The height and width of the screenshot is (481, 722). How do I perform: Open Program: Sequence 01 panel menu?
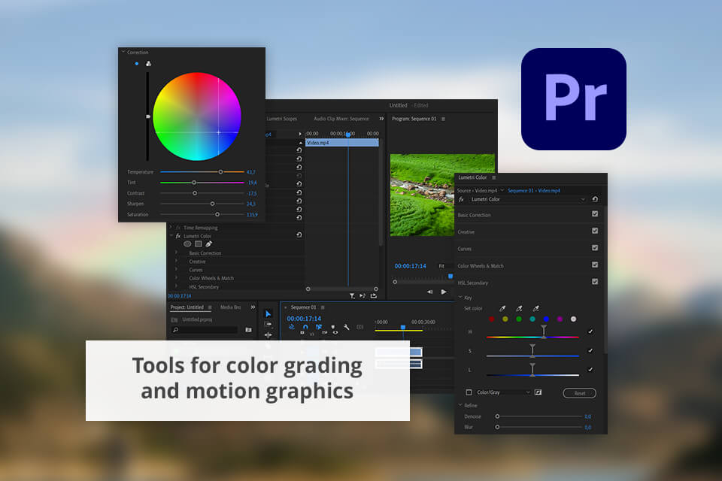coord(444,119)
